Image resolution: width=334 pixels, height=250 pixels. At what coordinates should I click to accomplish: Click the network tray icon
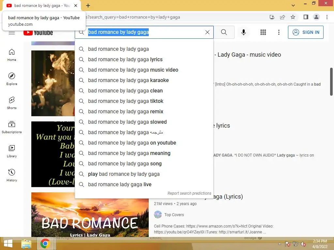tap(296, 244)
